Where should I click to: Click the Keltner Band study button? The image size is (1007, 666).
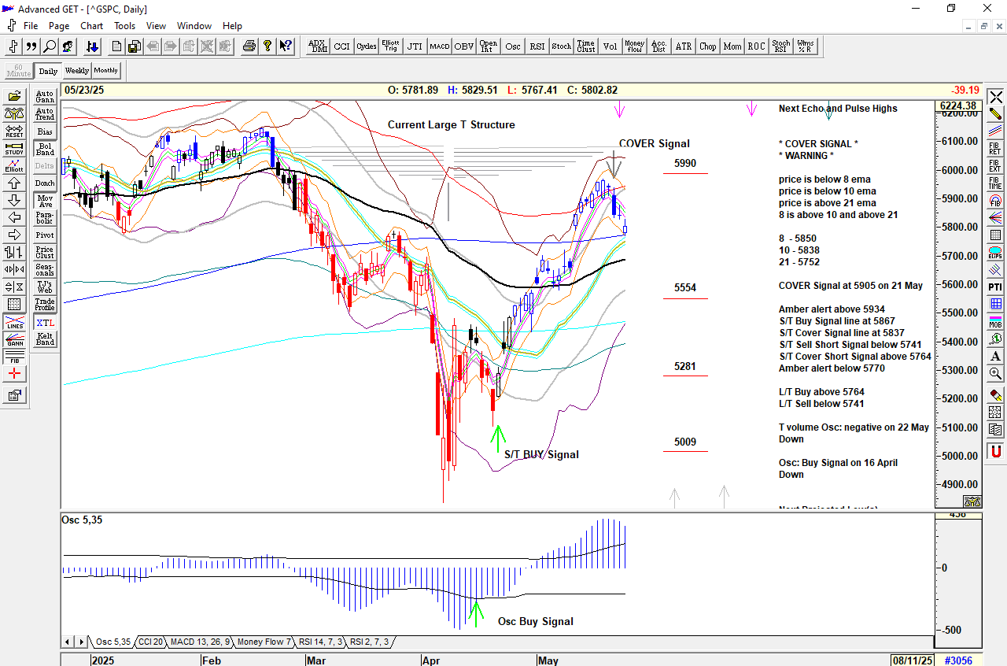pyautogui.click(x=45, y=339)
